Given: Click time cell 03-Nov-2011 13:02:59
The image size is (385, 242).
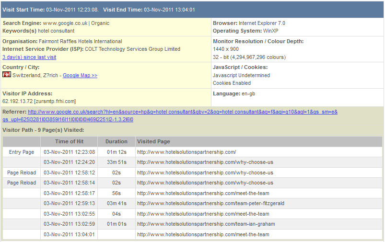Looking at the screenshot, I should (69, 224).
